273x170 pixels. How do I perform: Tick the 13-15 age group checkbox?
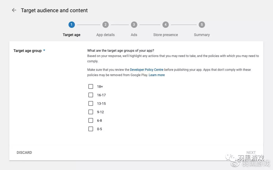click(x=91, y=103)
